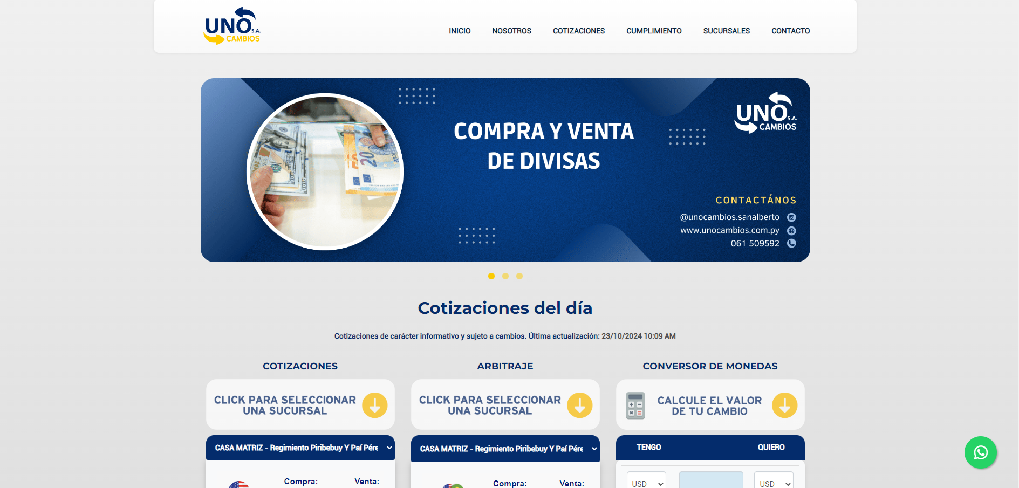Click the globe icon beside www.unocambios.com.py
This screenshot has width=1019, height=488.
pos(791,230)
